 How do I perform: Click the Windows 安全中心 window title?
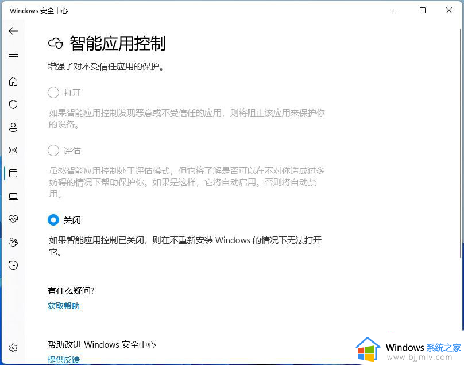pos(39,11)
